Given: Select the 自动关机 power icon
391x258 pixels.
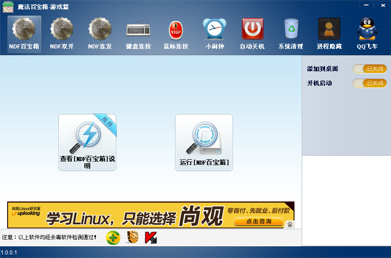Looking at the screenshot, I should (x=252, y=34).
